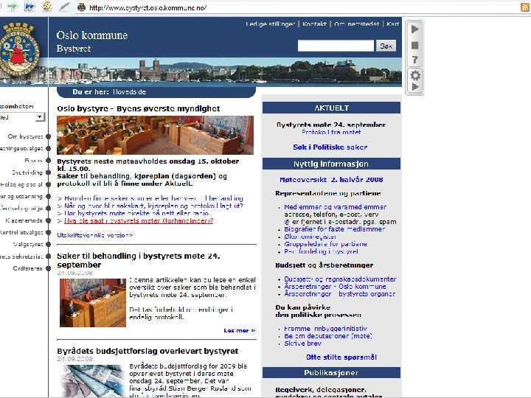This screenshot has width=531, height=398.
Task: Open settings with the gear icon
Action: (x=415, y=75)
